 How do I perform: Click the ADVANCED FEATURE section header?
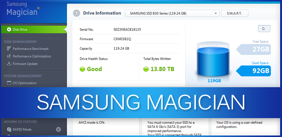[x=20, y=122]
